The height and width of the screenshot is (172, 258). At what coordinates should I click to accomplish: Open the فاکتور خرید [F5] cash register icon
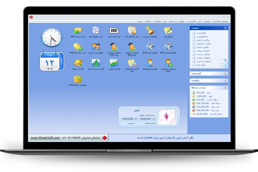[x=150, y=46]
